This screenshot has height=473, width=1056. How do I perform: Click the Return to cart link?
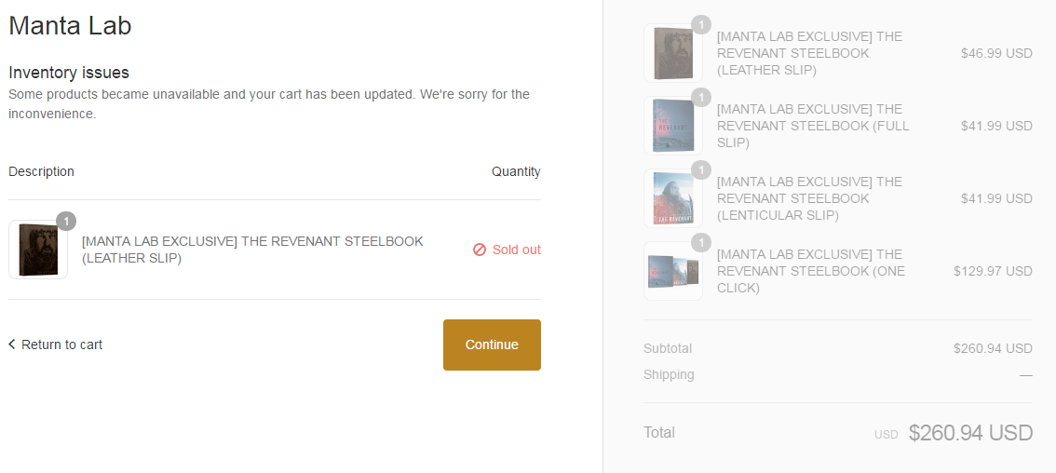[x=61, y=345]
